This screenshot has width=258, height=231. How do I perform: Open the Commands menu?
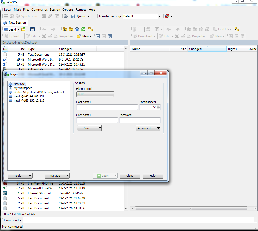click(40, 10)
